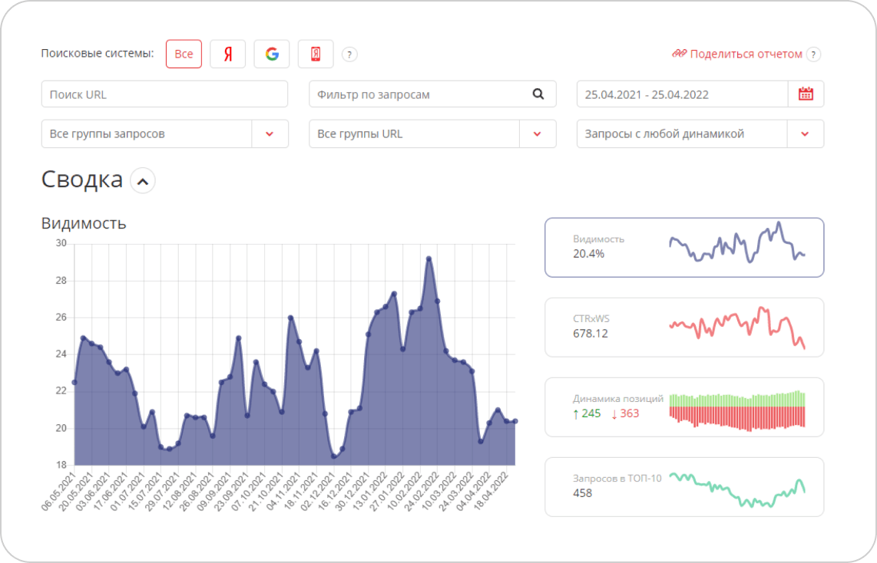877x563 pixels.
Task: Open help for search engines filter
Action: pyautogui.click(x=349, y=54)
